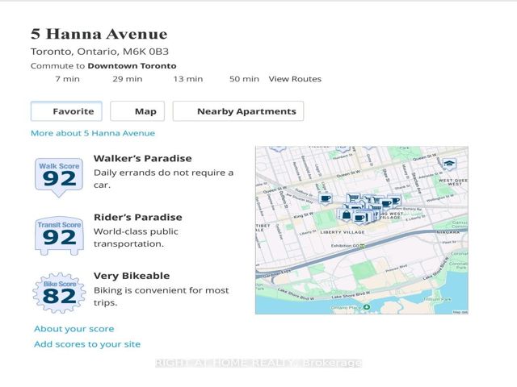Click the Bike Score 82 gear badge
The width and height of the screenshot is (517, 387).
coord(59,293)
